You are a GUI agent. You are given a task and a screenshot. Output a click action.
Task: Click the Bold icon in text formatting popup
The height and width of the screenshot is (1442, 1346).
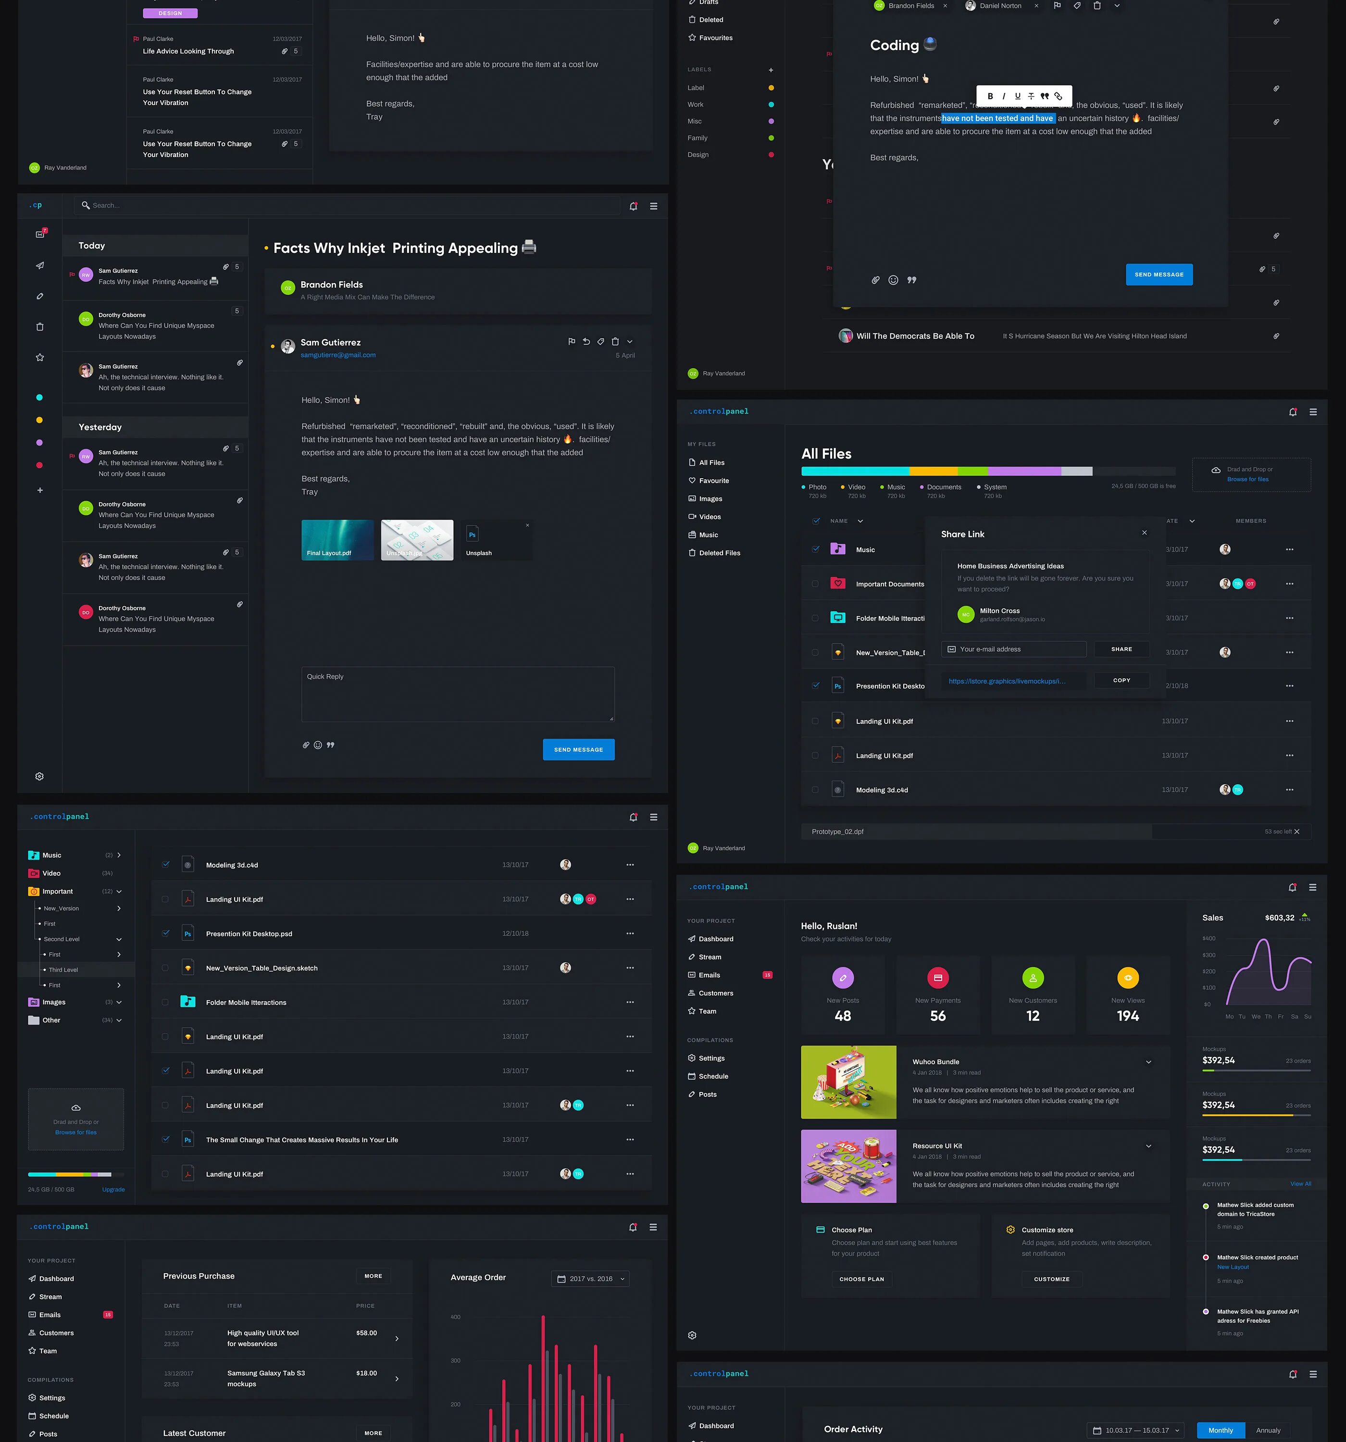(x=990, y=97)
